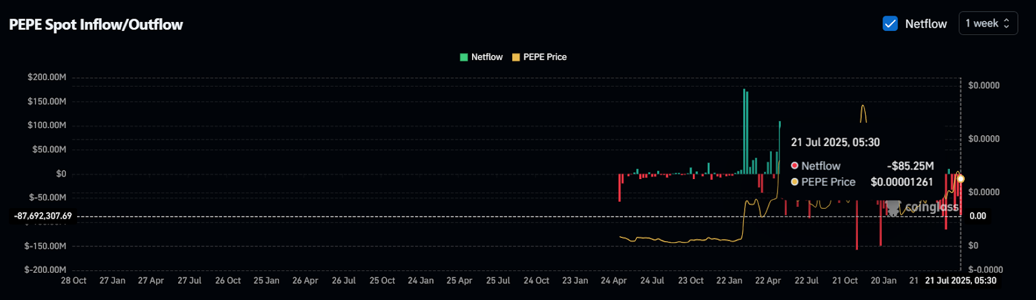This screenshot has height=300, width=1036.
Task: Click the $200.00M y-axis label
Action: pyautogui.click(x=47, y=77)
